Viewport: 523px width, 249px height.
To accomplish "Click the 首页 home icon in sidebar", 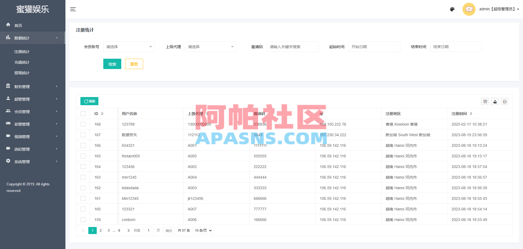I will click(x=8, y=25).
